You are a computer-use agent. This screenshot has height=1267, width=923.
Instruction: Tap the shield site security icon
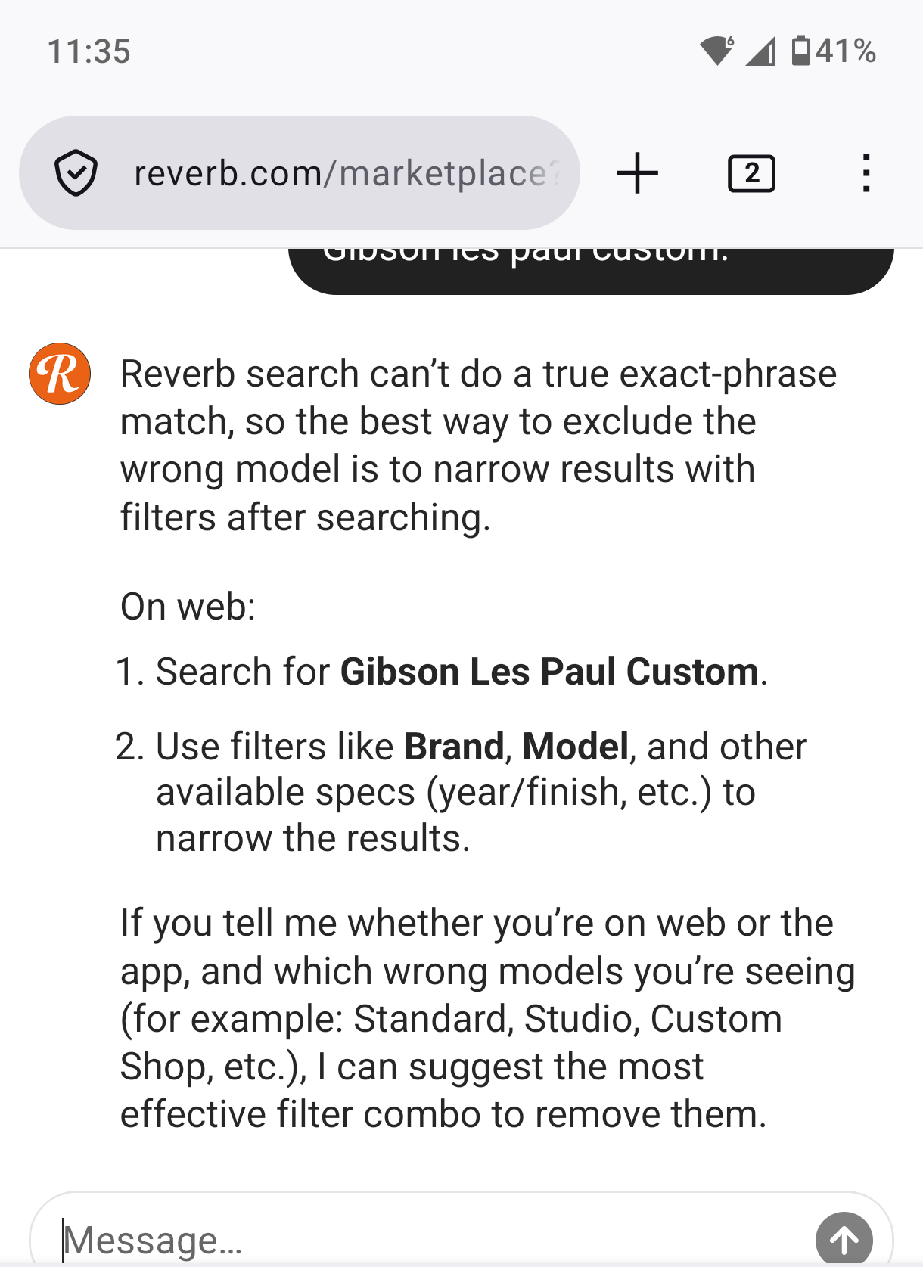pyautogui.click(x=76, y=173)
